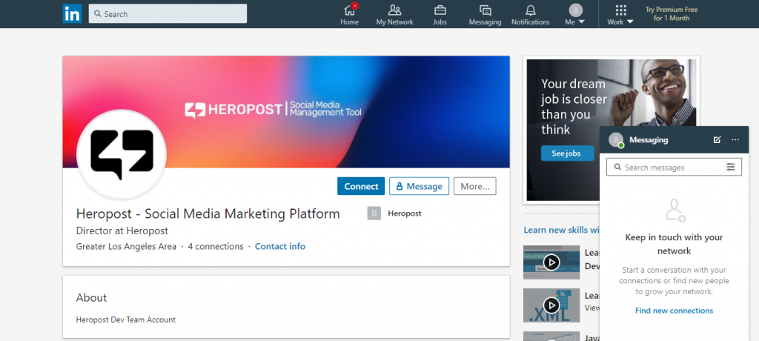Image resolution: width=759 pixels, height=341 pixels.
Task: Open the Heropost profile picture
Action: pyautogui.click(x=122, y=154)
